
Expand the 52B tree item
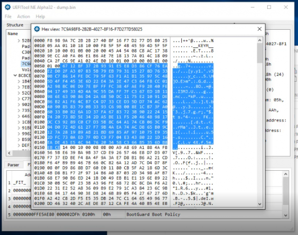[x=18, y=40]
